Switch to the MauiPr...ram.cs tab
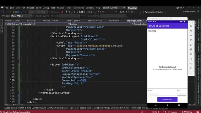 (x=50, y=20)
